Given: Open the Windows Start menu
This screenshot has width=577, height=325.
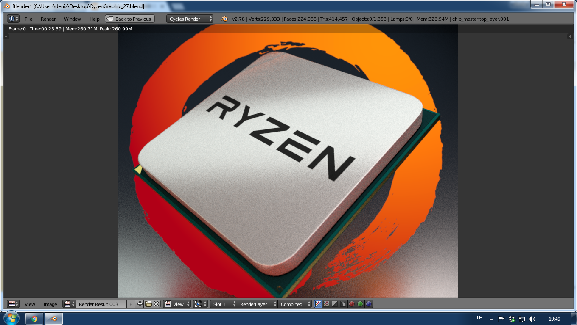Looking at the screenshot, I should 11,318.
